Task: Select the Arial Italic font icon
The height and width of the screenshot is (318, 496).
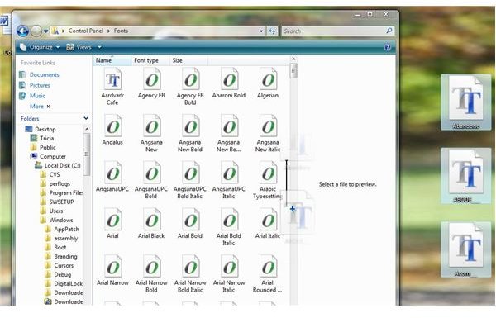Action: point(268,220)
